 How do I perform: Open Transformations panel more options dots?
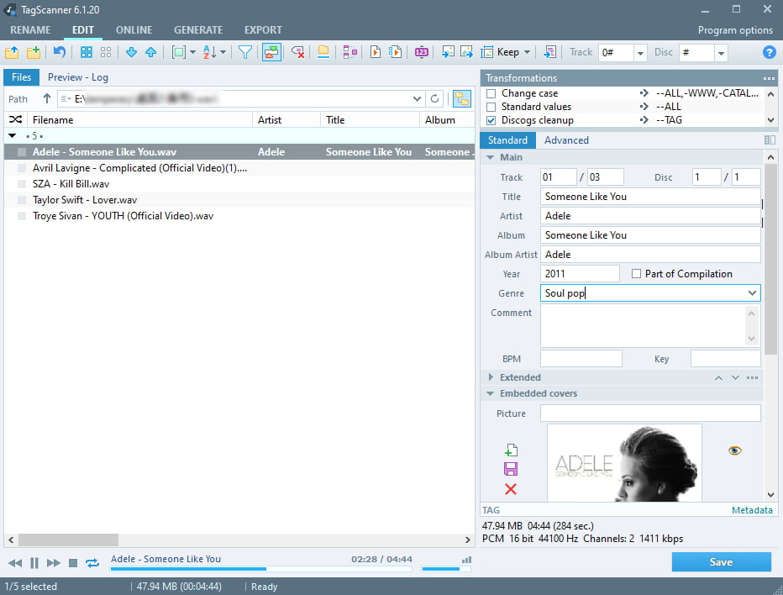[769, 78]
